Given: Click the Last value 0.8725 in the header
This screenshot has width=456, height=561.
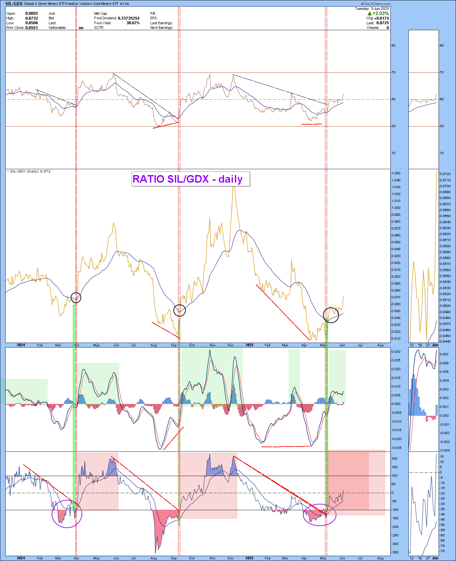Looking at the screenshot, I should point(382,23).
